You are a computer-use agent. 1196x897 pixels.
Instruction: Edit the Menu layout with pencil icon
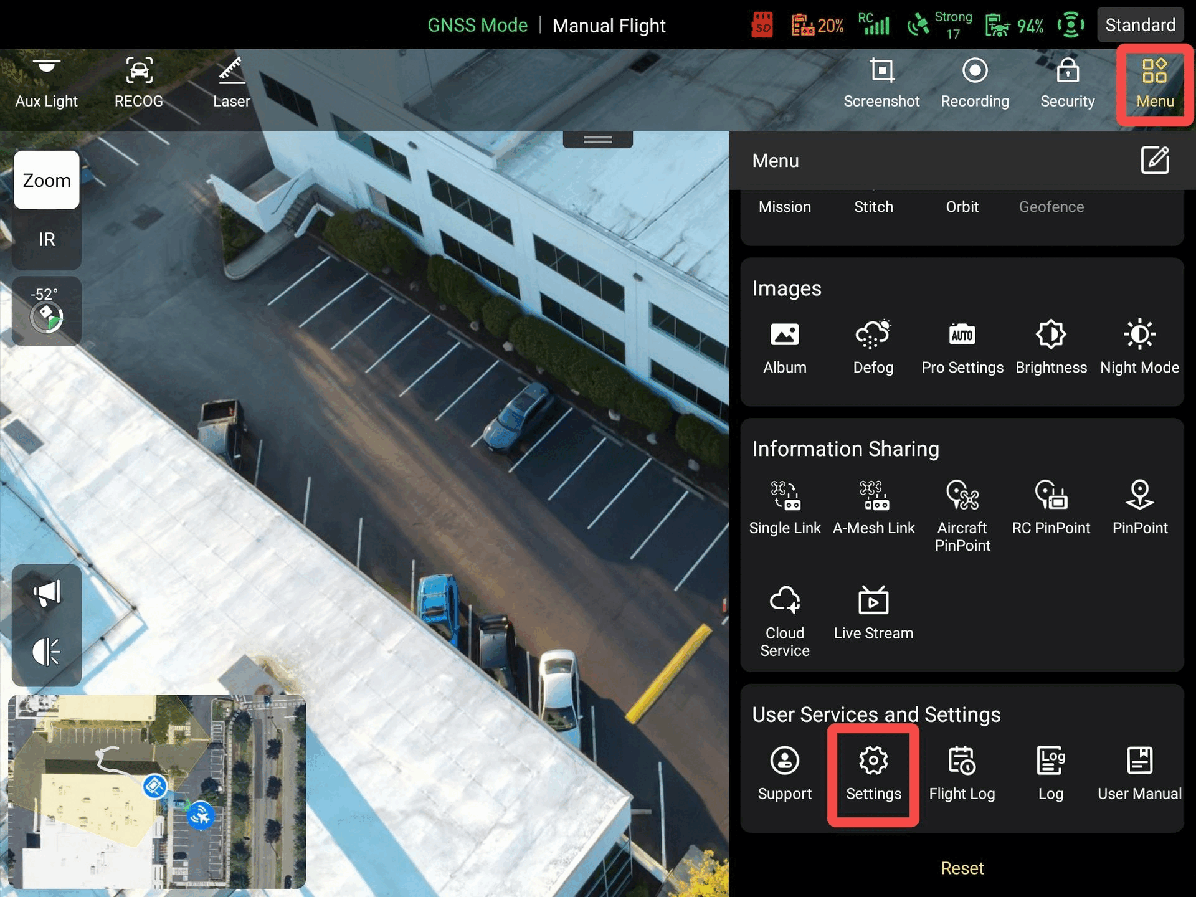(1155, 160)
